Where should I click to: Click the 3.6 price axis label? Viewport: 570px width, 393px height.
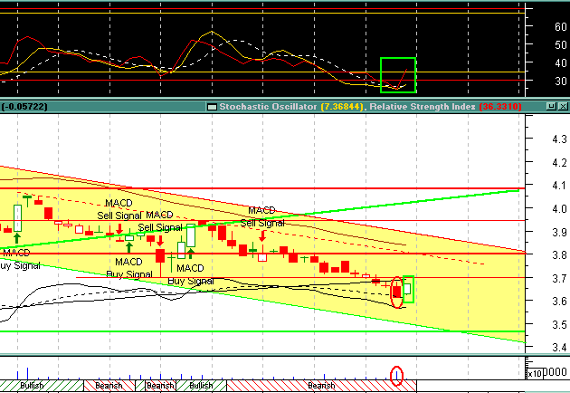559,302
